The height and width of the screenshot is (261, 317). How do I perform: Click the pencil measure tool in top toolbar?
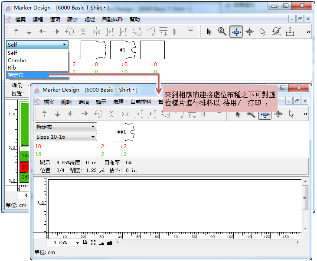tap(276, 32)
